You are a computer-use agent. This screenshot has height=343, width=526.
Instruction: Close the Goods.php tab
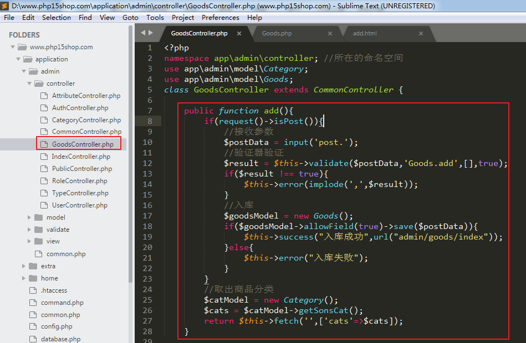coord(330,34)
